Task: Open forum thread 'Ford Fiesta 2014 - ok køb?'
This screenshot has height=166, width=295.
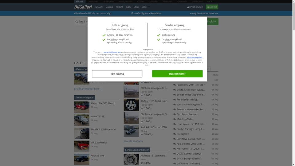Action: tap(191, 85)
